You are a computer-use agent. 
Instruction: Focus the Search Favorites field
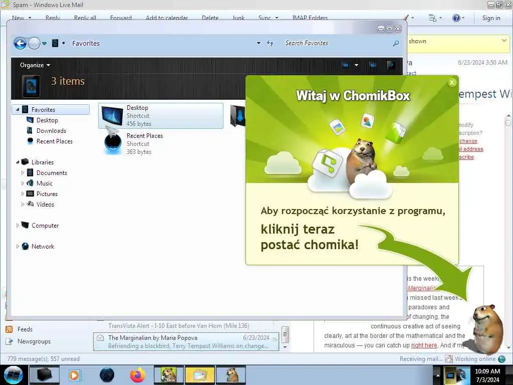pos(337,43)
